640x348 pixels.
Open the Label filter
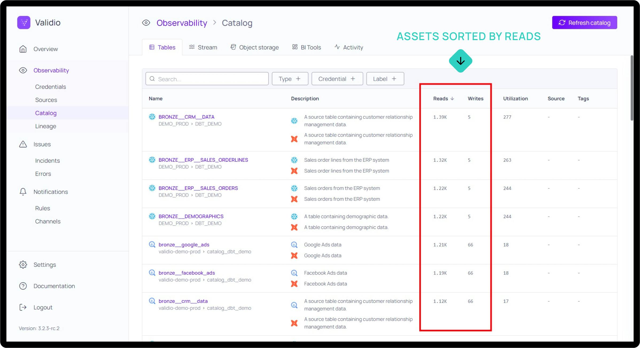[385, 79]
